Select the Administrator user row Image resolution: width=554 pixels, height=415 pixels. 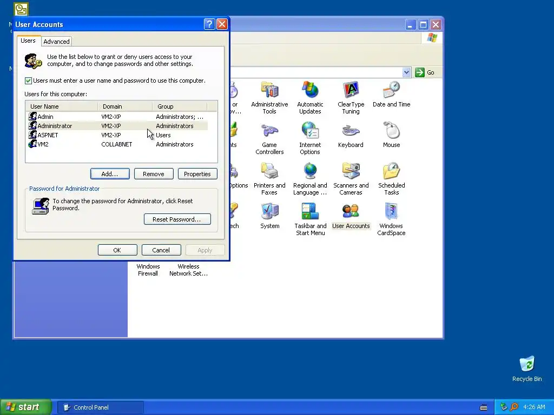point(117,126)
